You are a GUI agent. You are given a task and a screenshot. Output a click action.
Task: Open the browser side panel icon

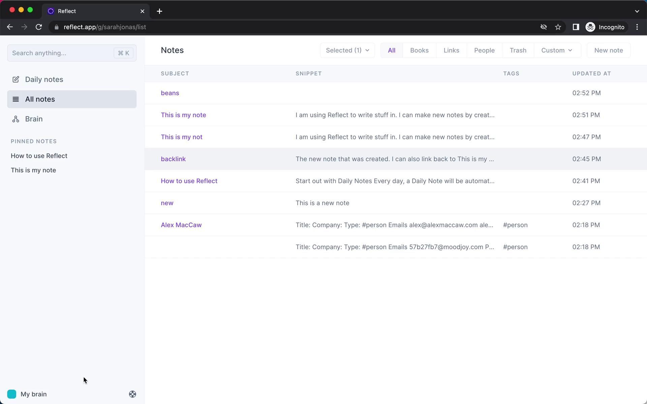pyautogui.click(x=576, y=27)
